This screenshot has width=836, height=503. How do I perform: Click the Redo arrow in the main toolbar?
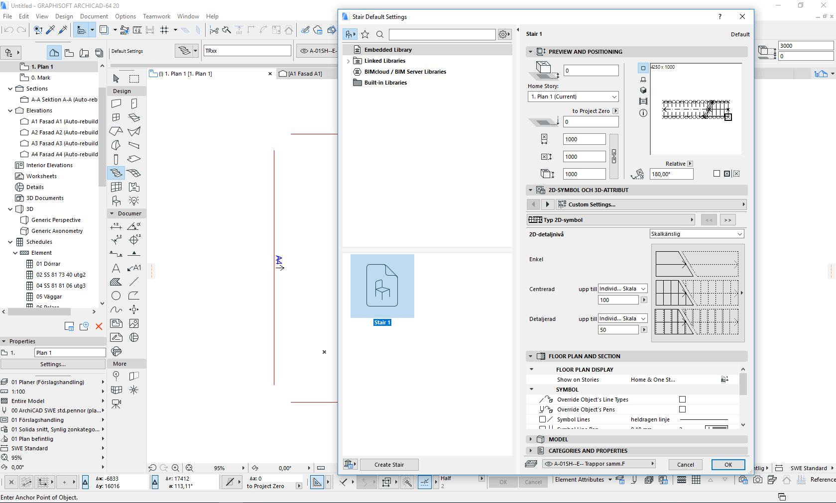pyautogui.click(x=21, y=30)
